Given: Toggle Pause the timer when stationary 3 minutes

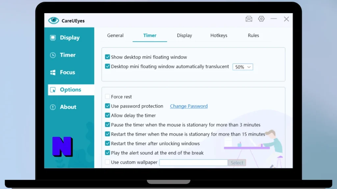Looking at the screenshot, I should [107, 125].
